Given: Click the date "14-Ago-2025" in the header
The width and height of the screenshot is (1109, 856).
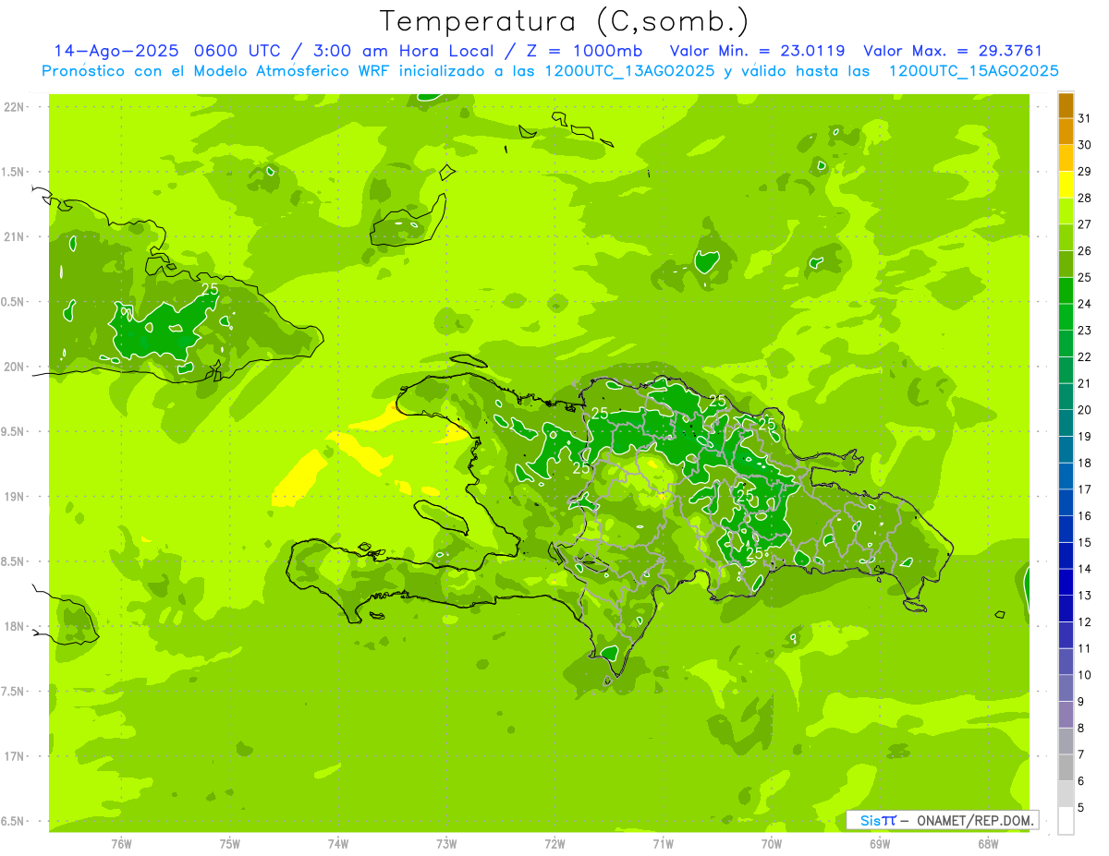Looking at the screenshot, I should tap(116, 50).
